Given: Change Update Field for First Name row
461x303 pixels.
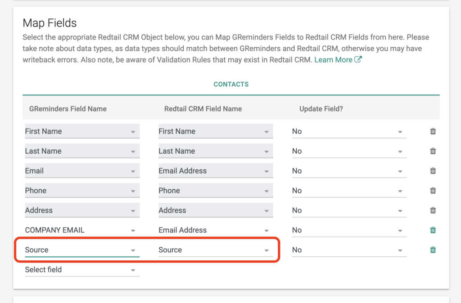Looking at the screenshot, I should point(349,131).
